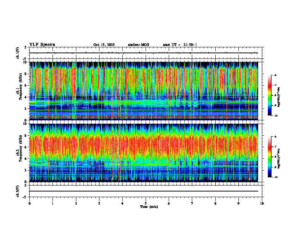Select the date text "Oct. 15, 2023"
Viewport: 295px width, 228px height.
104,45
